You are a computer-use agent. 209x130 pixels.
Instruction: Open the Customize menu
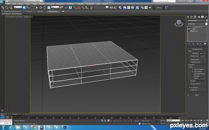pyautogui.click(x=80, y=4)
